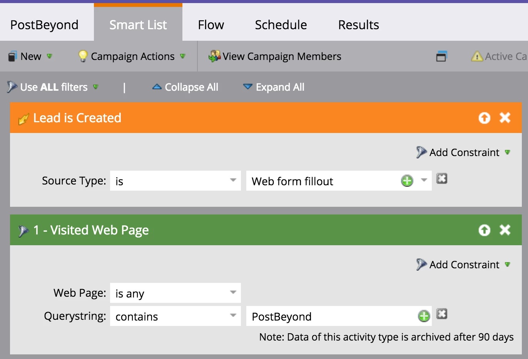Expand All smart list filters
The height and width of the screenshot is (359, 528).
coord(274,87)
